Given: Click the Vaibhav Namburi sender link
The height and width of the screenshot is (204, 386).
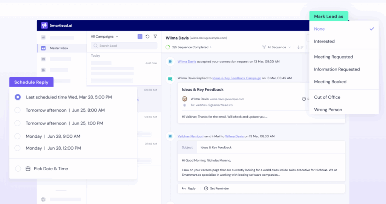Looking at the screenshot, I should 190,136.
